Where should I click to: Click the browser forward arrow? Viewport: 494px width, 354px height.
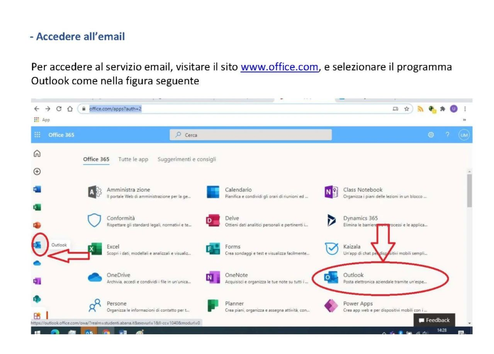click(48, 109)
